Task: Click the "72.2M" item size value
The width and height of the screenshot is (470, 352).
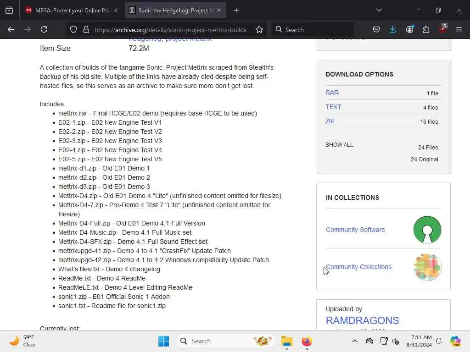Action: click(x=139, y=48)
